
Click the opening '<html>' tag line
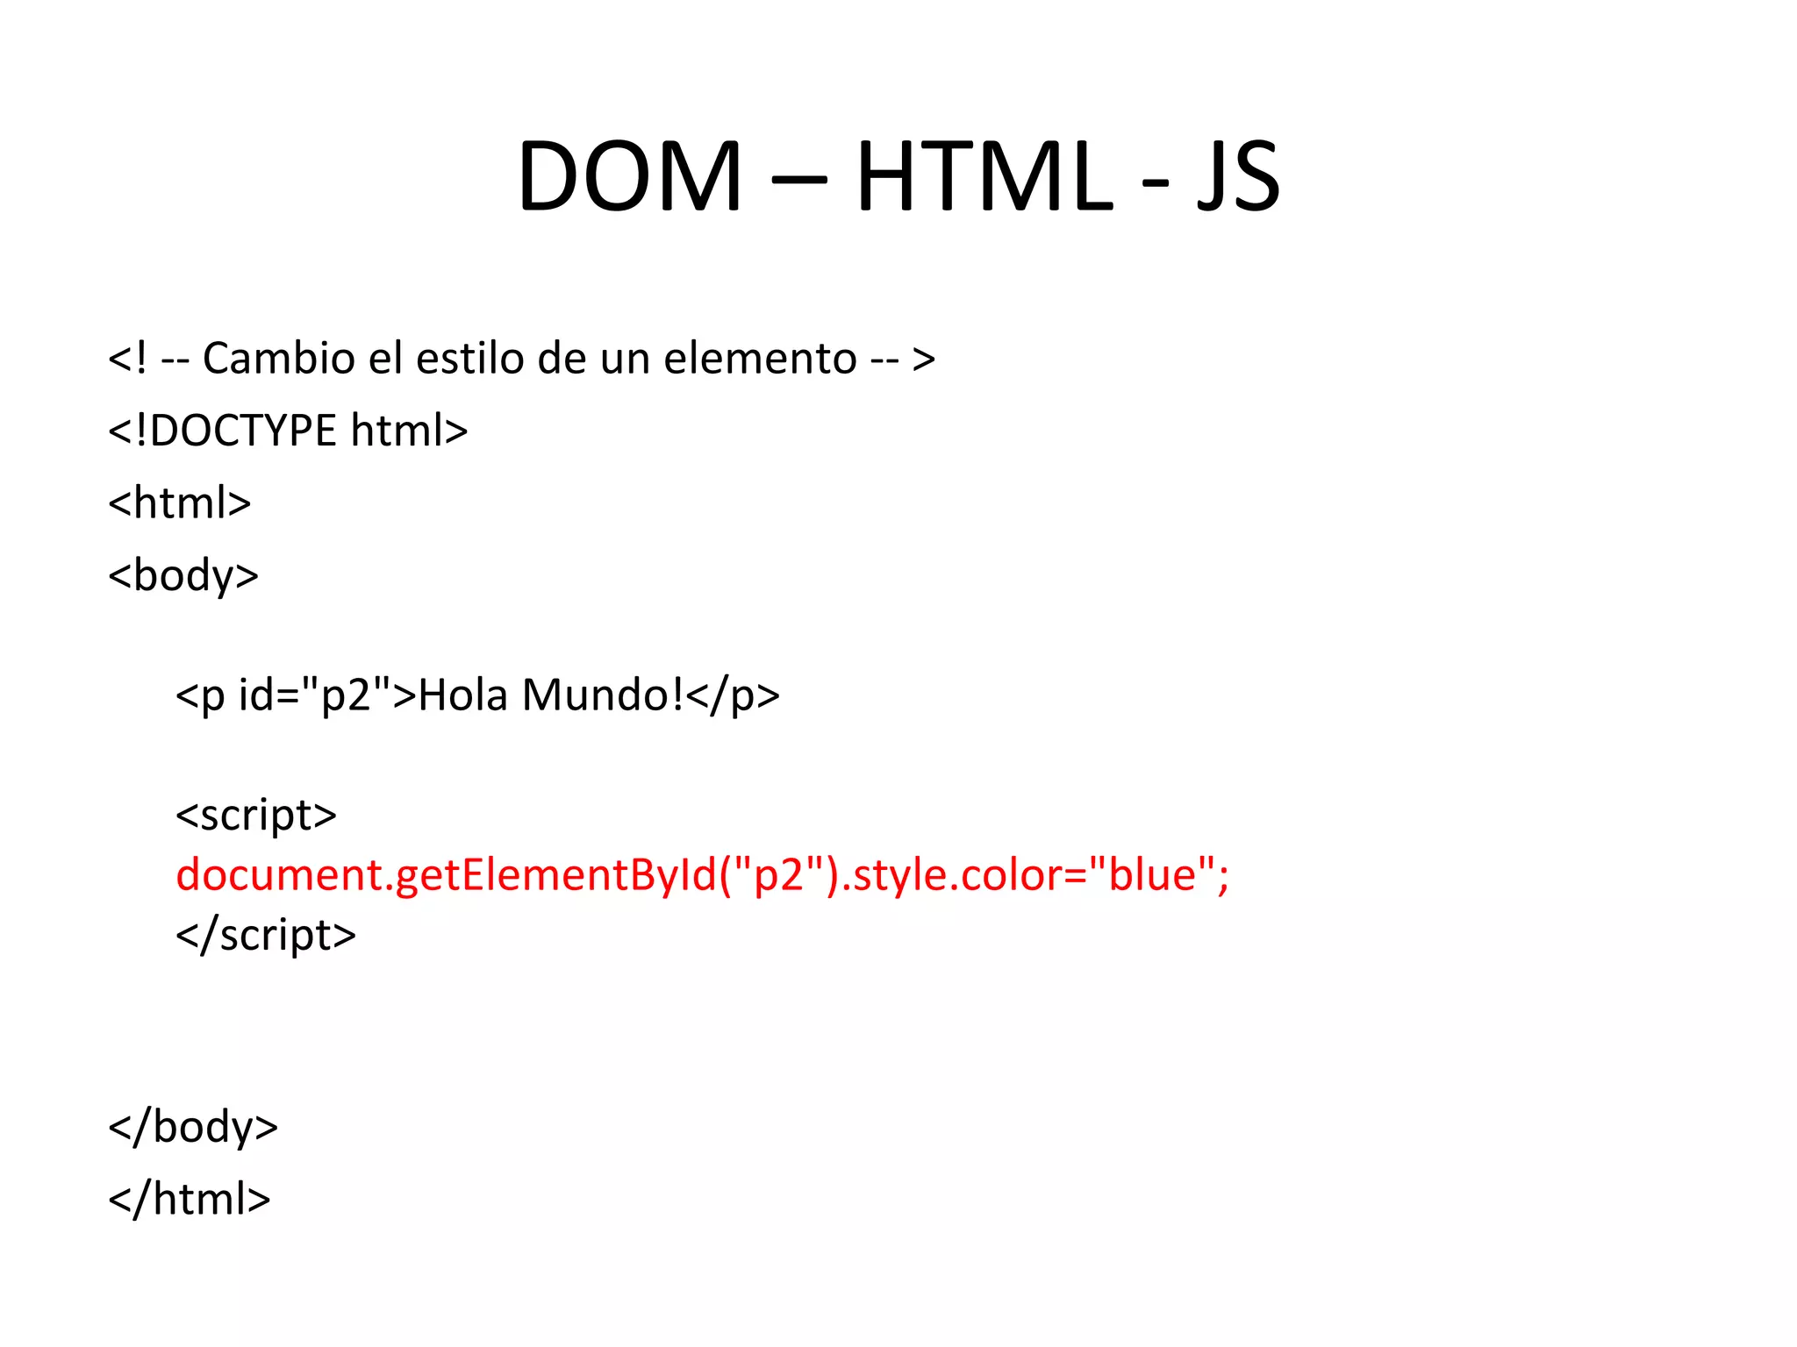179,502
